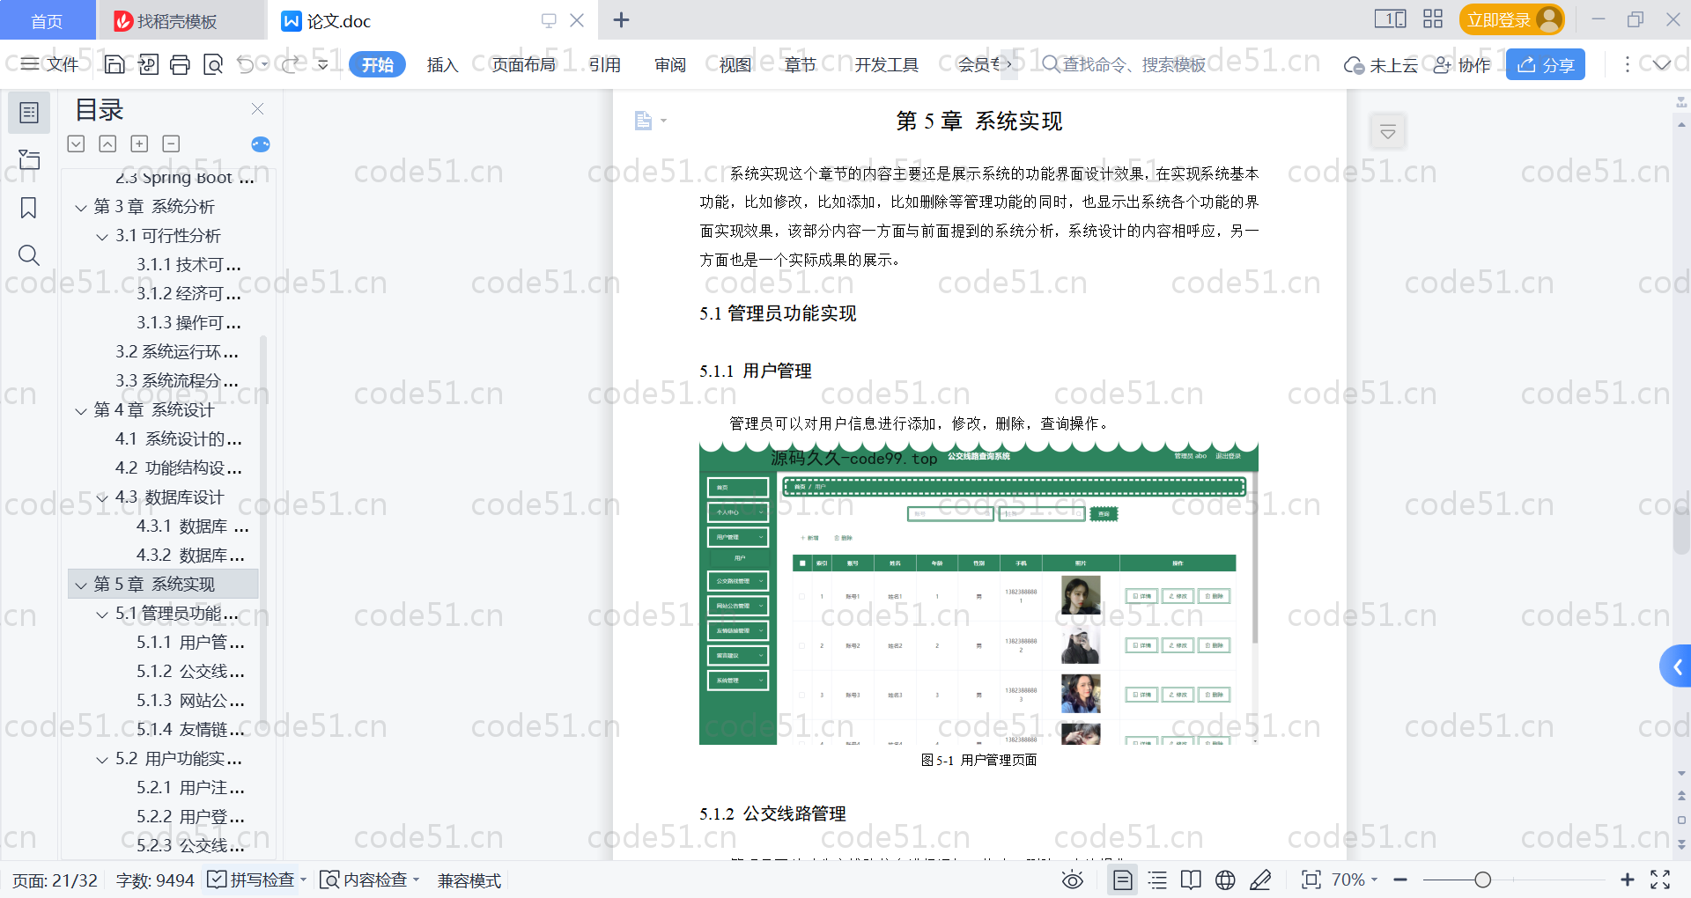Open the outline pane sidebar icon
The height and width of the screenshot is (898, 1691).
[x=29, y=113]
